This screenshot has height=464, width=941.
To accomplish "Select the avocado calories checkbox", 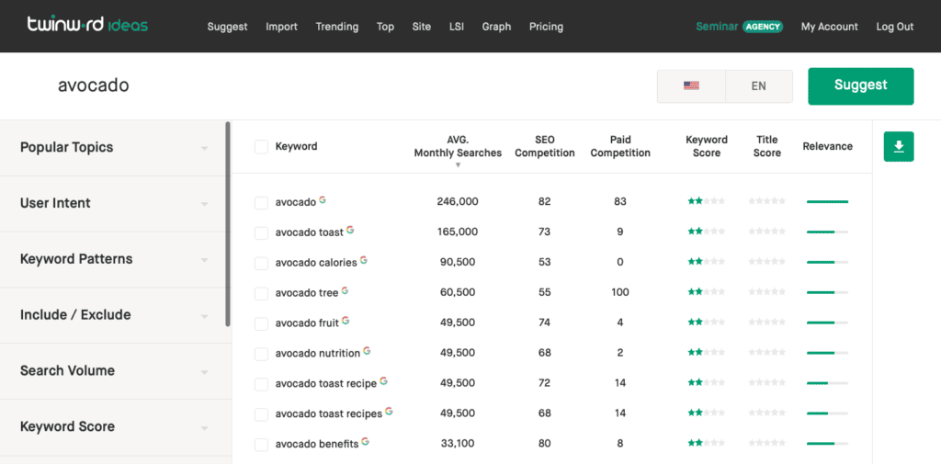I will coord(261,264).
